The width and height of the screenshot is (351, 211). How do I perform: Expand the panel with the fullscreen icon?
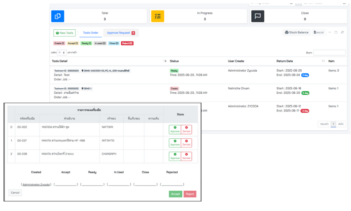tap(336, 32)
